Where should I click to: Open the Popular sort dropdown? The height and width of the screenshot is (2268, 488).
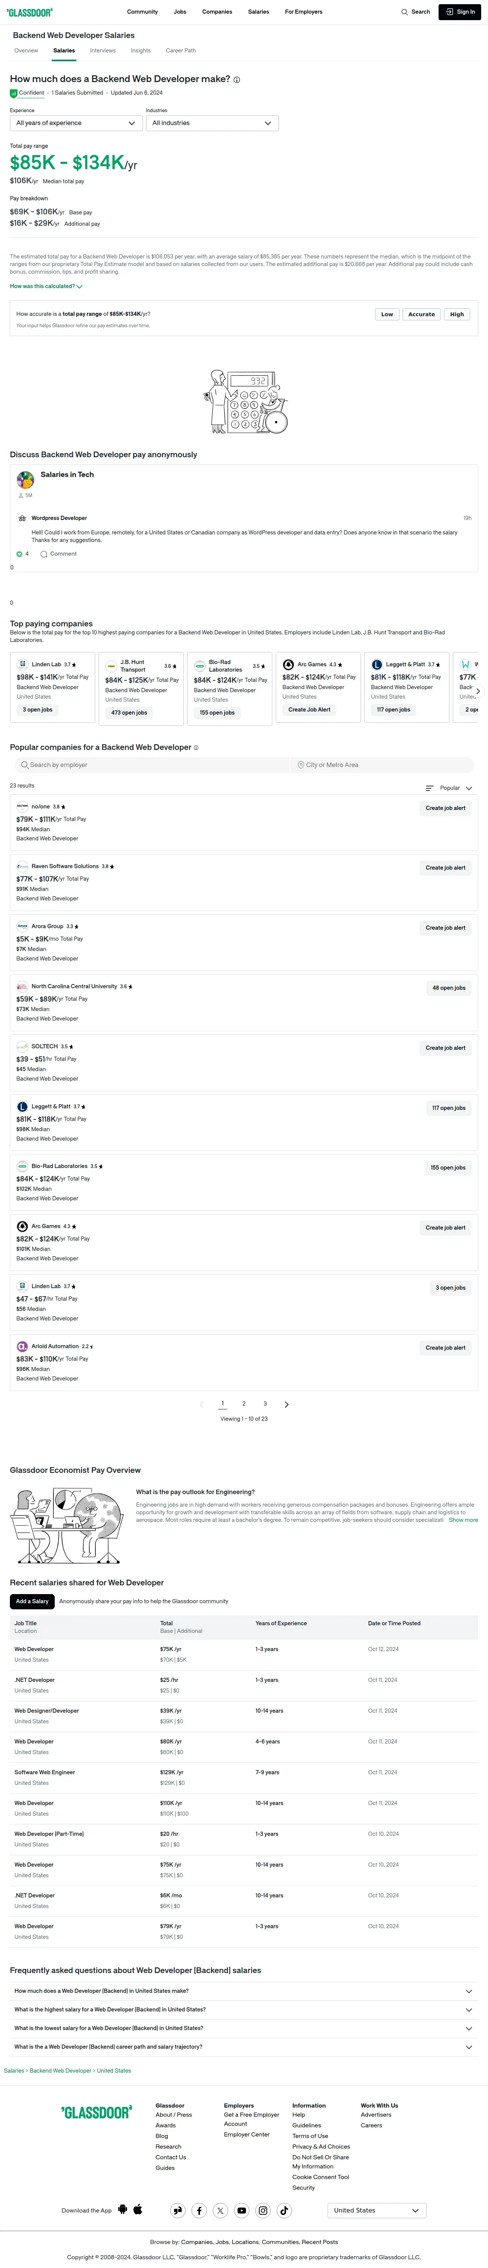(449, 788)
